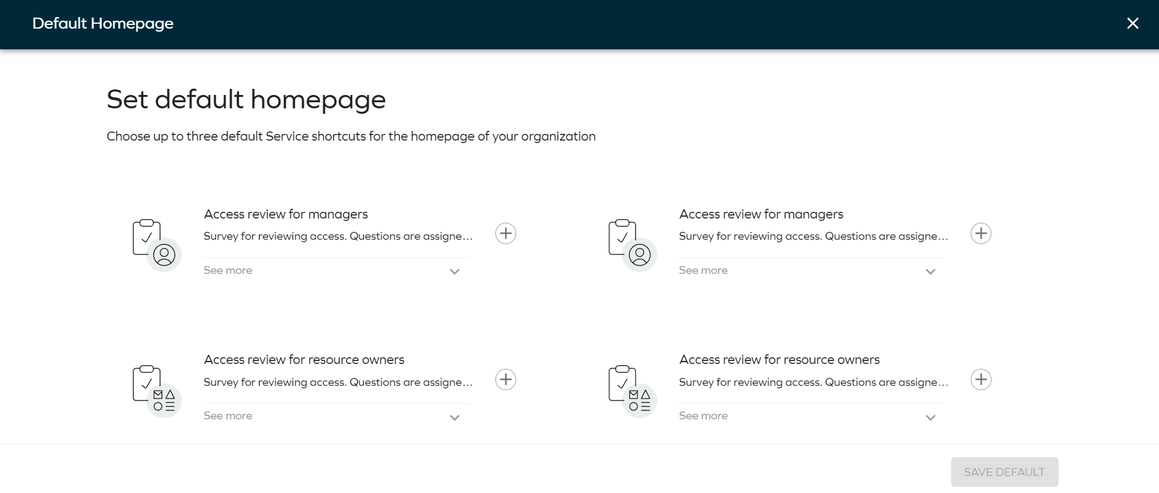Add the left Access review for managers shortcut
1159x493 pixels.
point(505,234)
